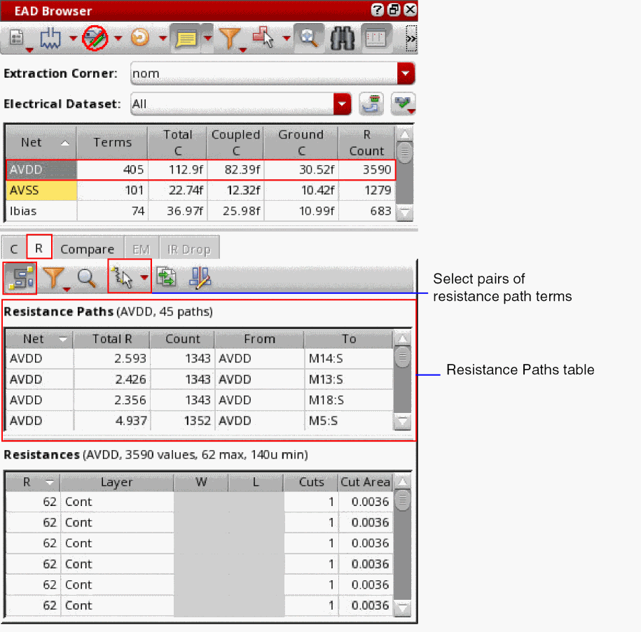Open the Extraction Corner dropdown

[x=406, y=73]
